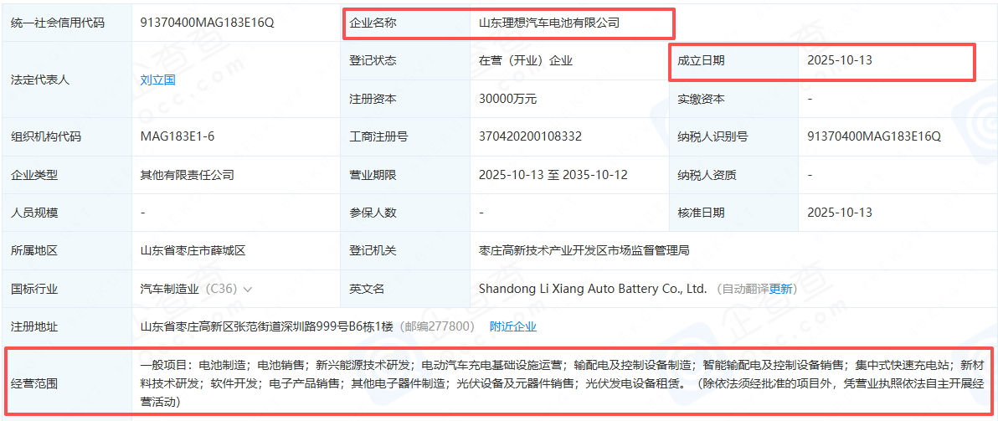Click the registration authority 枣庄高新技术产业开发区市场监督管理局
The image size is (998, 421).
point(584,251)
